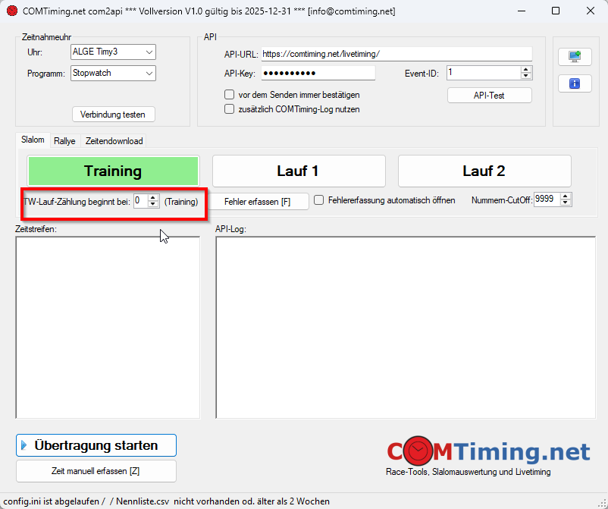Open the Uhr dropdown showing ALGE Timy3

click(x=113, y=52)
